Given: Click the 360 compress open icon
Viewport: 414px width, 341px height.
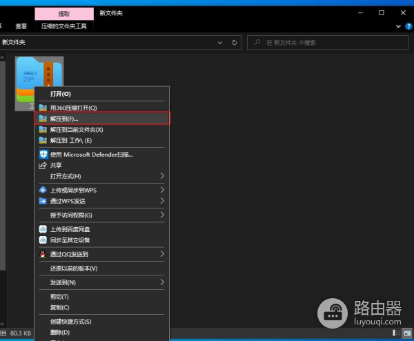Looking at the screenshot, I should tap(43, 108).
